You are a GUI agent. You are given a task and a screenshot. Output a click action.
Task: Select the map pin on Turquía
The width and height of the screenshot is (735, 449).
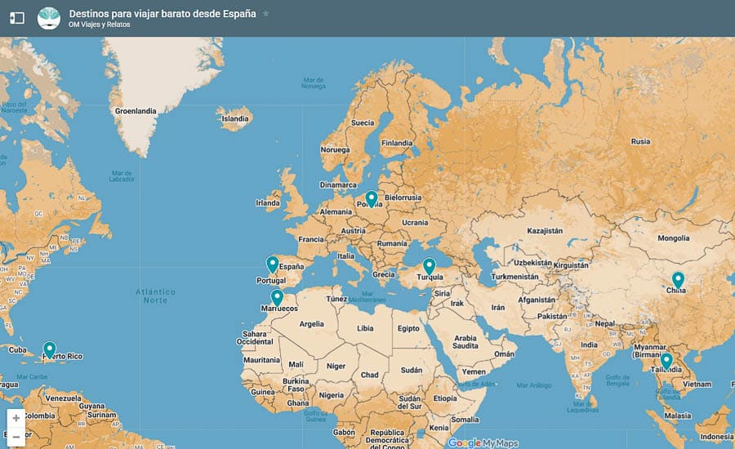coord(429,267)
